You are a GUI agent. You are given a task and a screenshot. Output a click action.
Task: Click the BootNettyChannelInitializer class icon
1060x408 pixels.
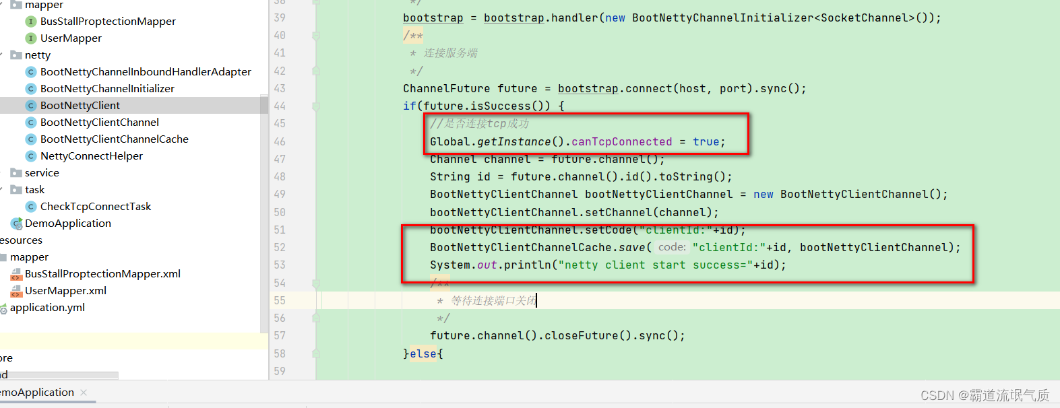point(30,89)
